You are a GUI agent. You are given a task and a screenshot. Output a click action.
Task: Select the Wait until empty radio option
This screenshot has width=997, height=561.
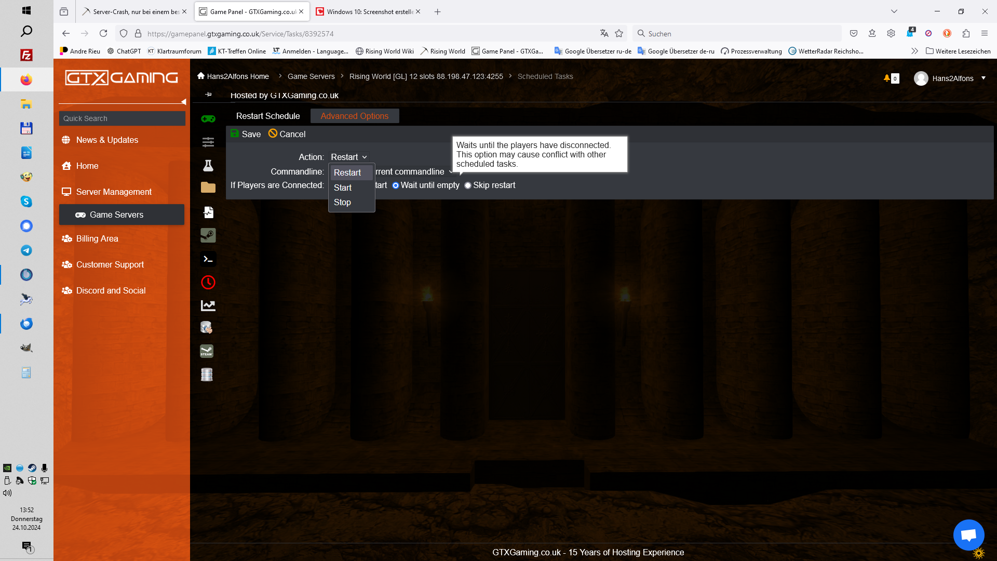pyautogui.click(x=396, y=185)
